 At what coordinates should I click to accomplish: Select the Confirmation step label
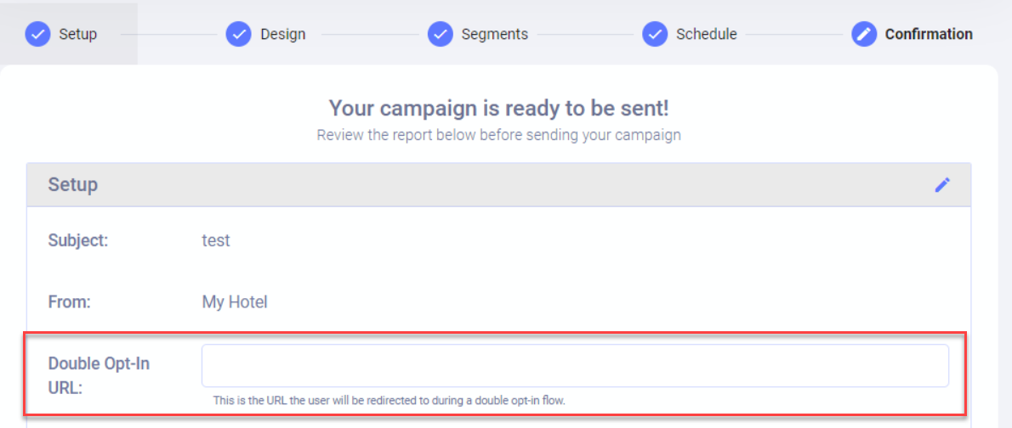[x=929, y=34]
